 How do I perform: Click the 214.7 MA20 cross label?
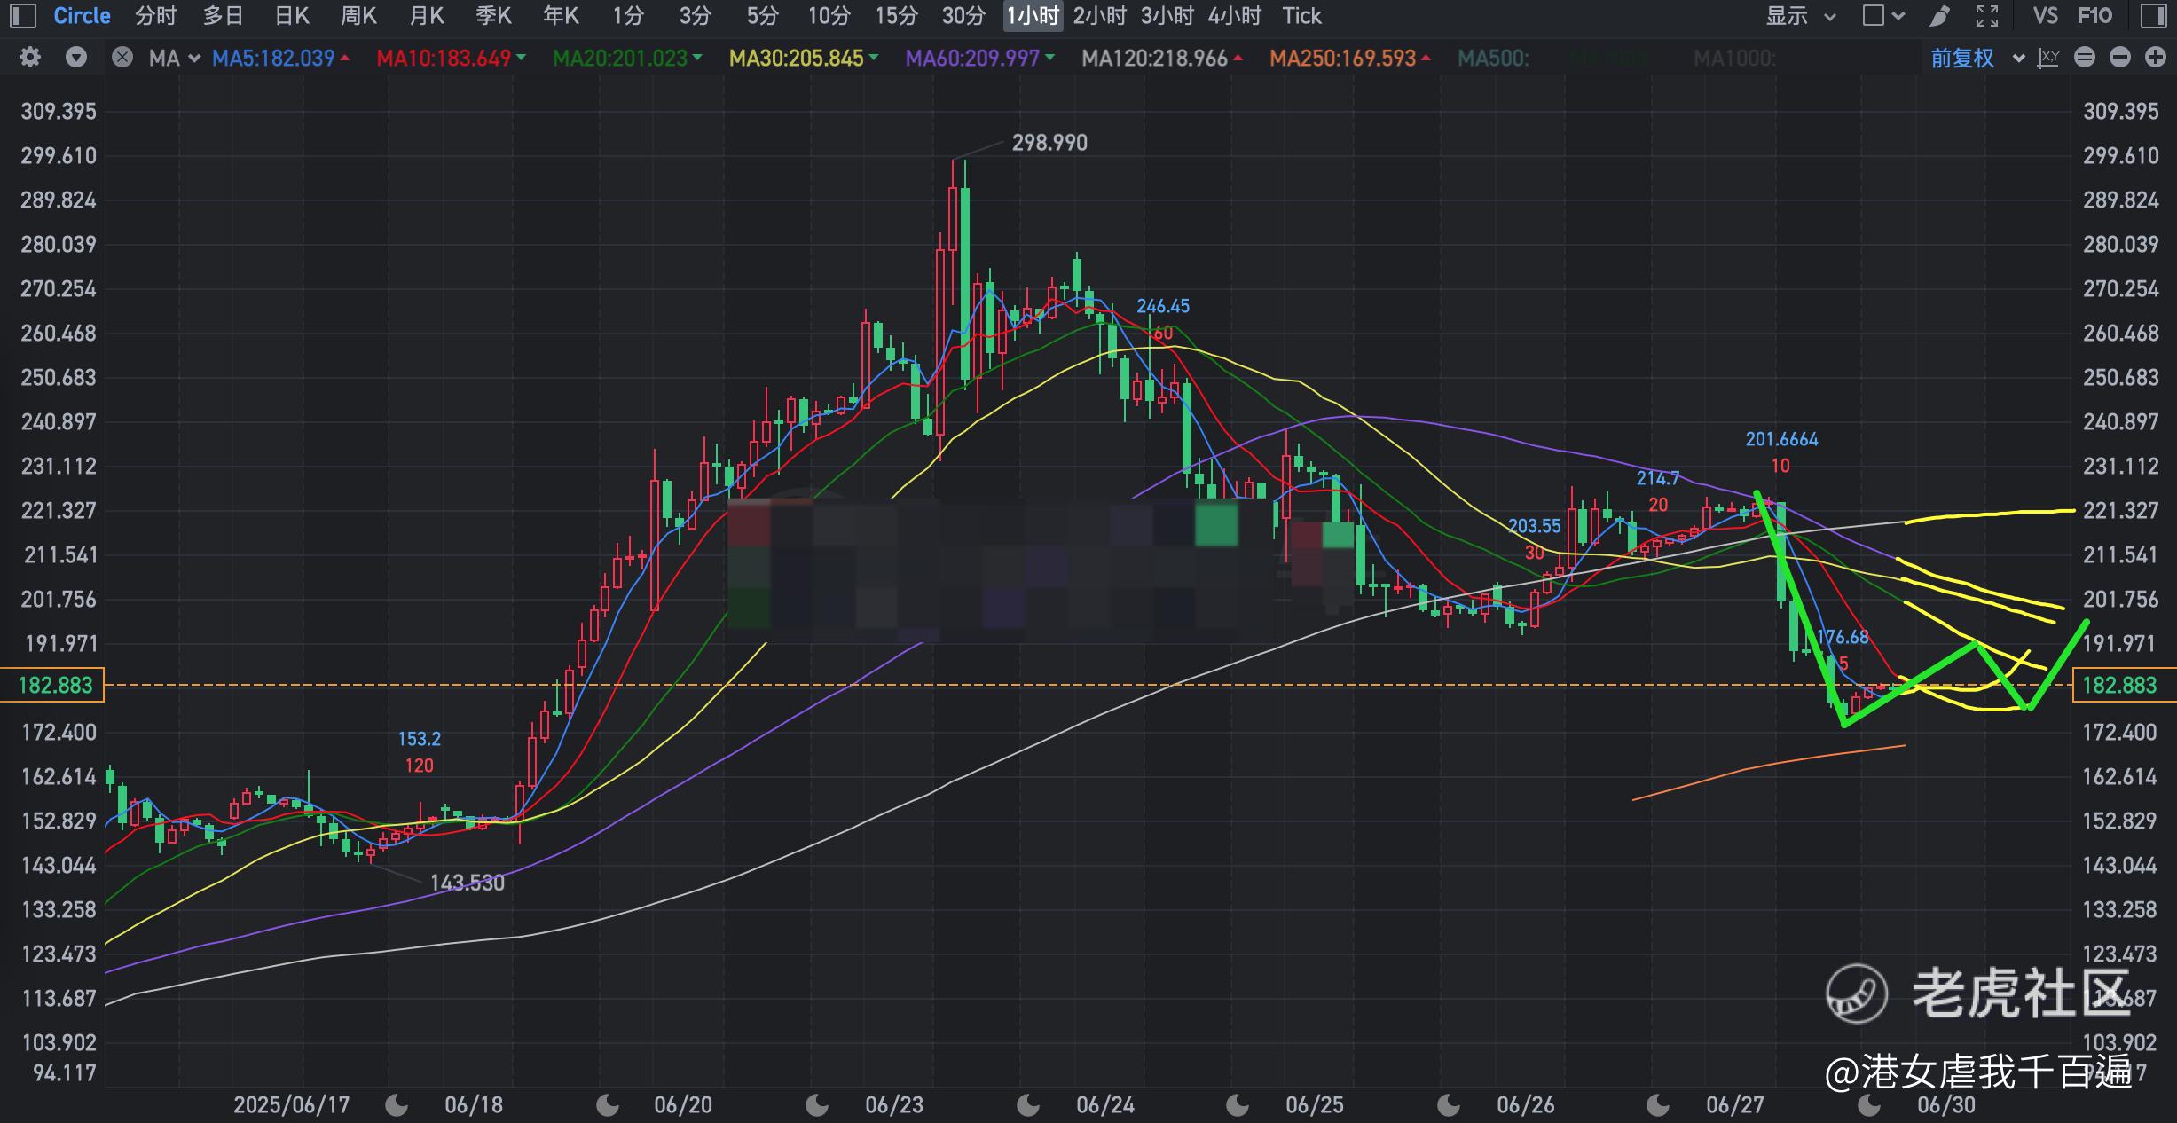point(1657,479)
